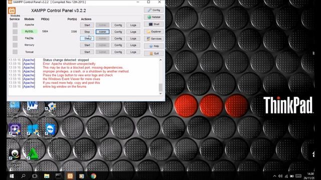Toggle MySQL service install checkbox
The height and width of the screenshot is (180, 321).
15,31
